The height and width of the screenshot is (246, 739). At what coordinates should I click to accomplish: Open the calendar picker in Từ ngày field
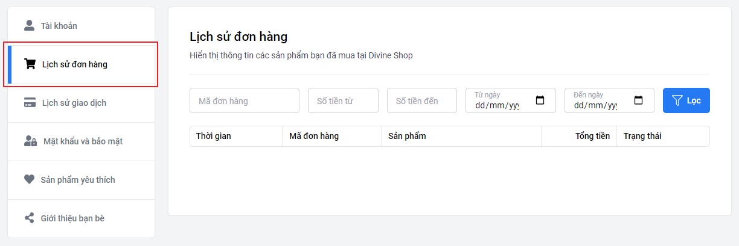(x=540, y=100)
